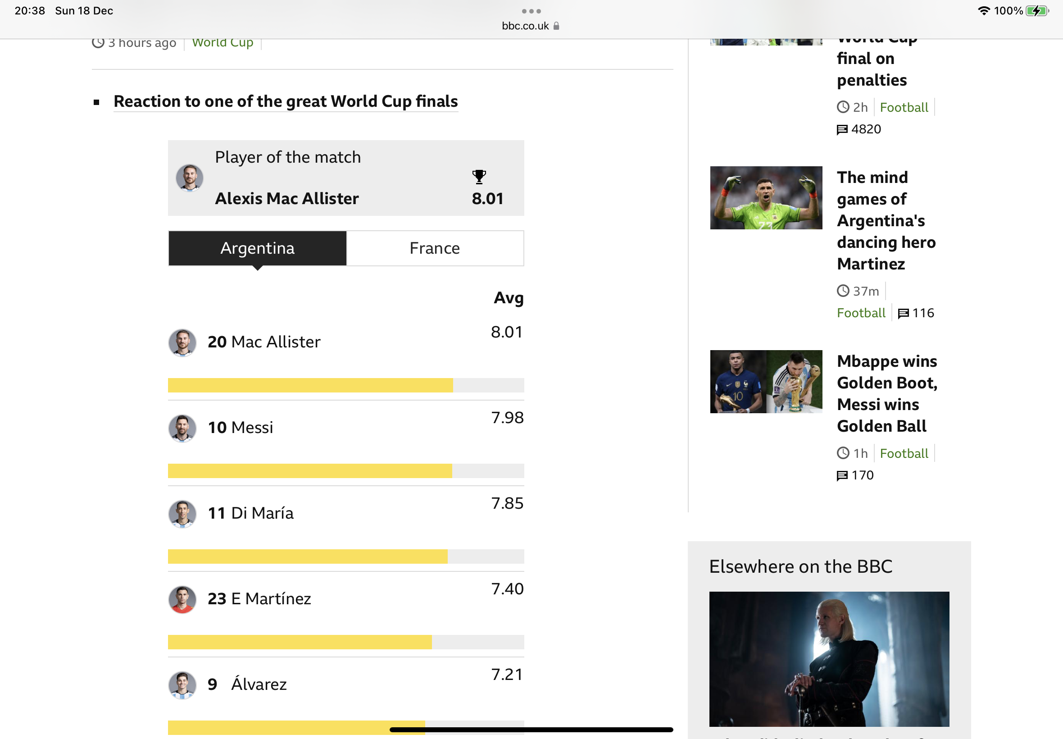Click the comments icon beside 4820

(x=842, y=130)
